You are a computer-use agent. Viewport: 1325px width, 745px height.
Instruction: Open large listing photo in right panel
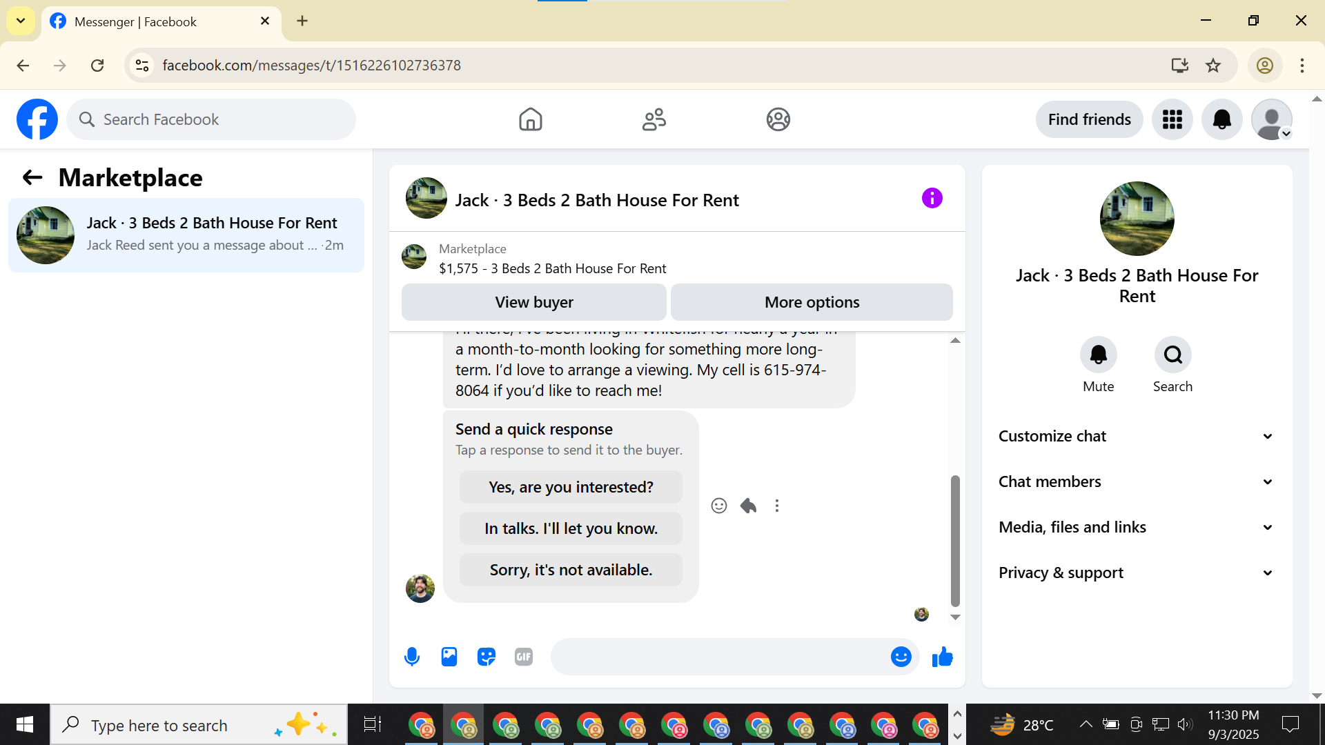[1137, 219]
